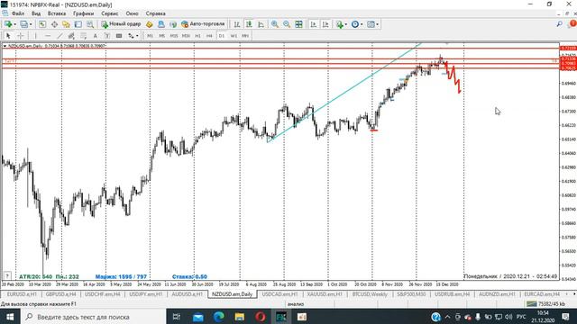Click the new chart icon
577x324 pixels.
[x=7, y=24]
